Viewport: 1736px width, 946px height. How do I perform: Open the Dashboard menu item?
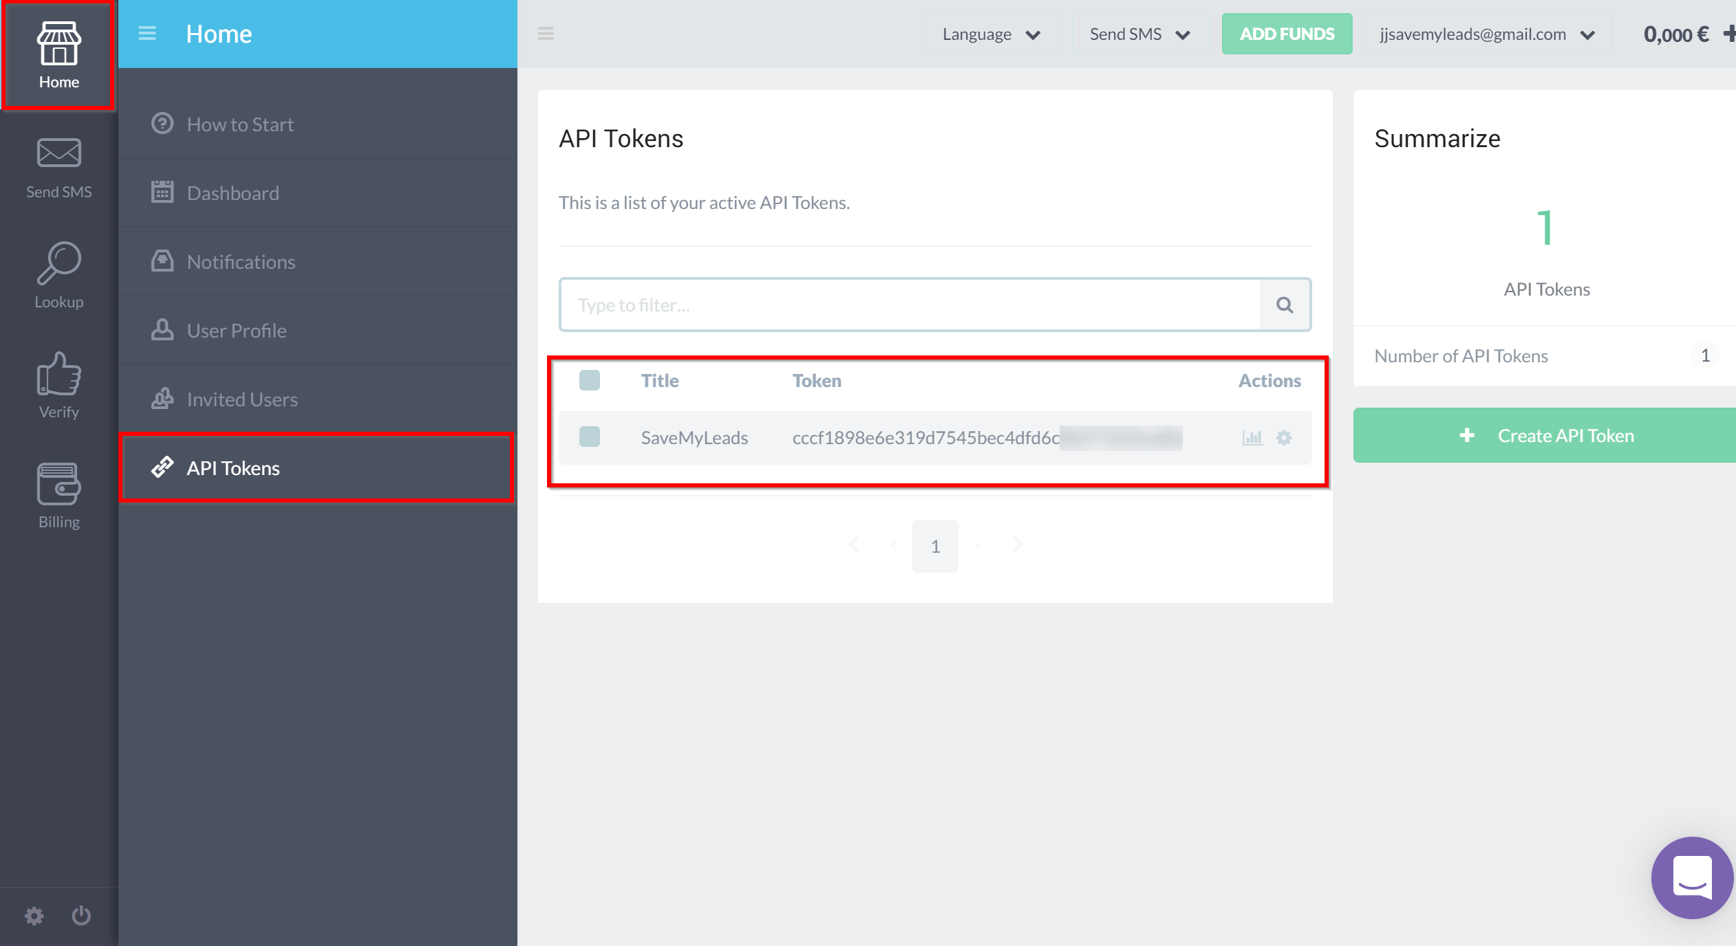click(232, 193)
